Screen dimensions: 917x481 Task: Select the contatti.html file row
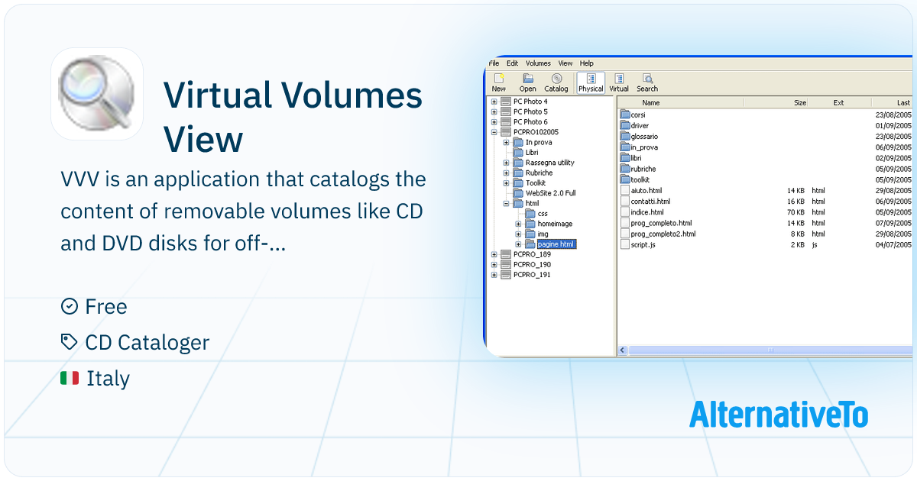[x=766, y=201]
